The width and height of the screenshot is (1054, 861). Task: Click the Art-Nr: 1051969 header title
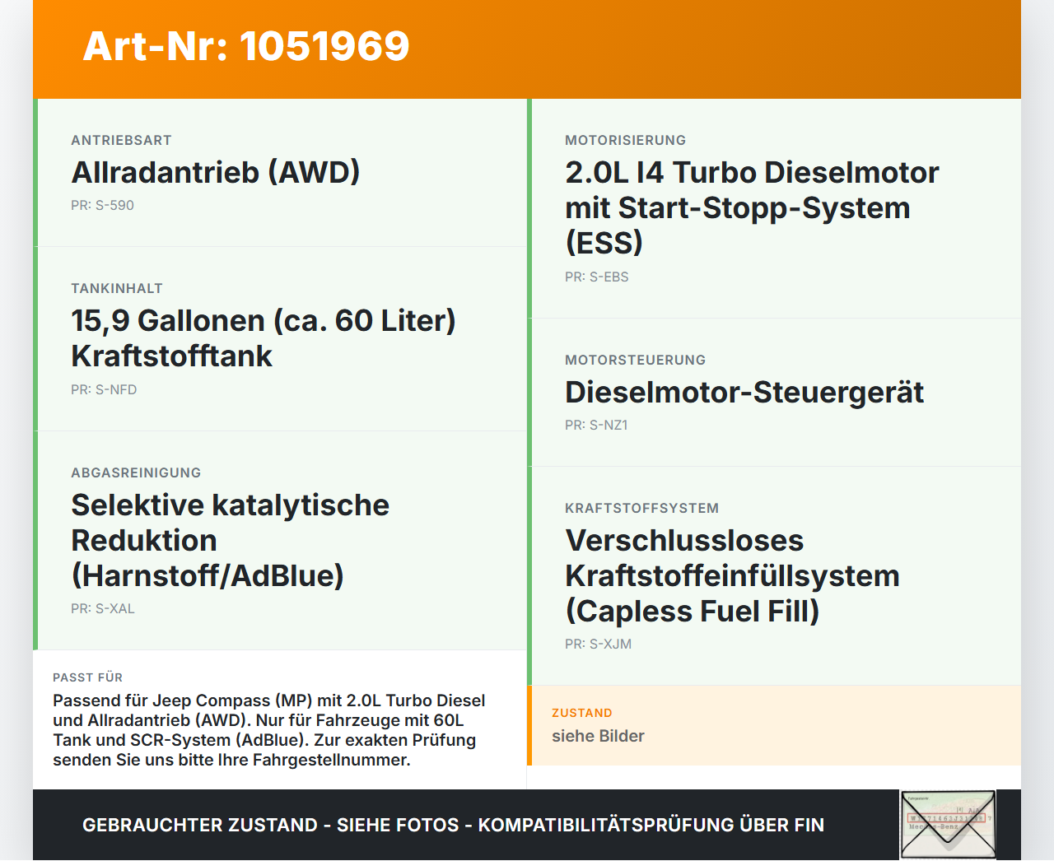[x=246, y=46]
